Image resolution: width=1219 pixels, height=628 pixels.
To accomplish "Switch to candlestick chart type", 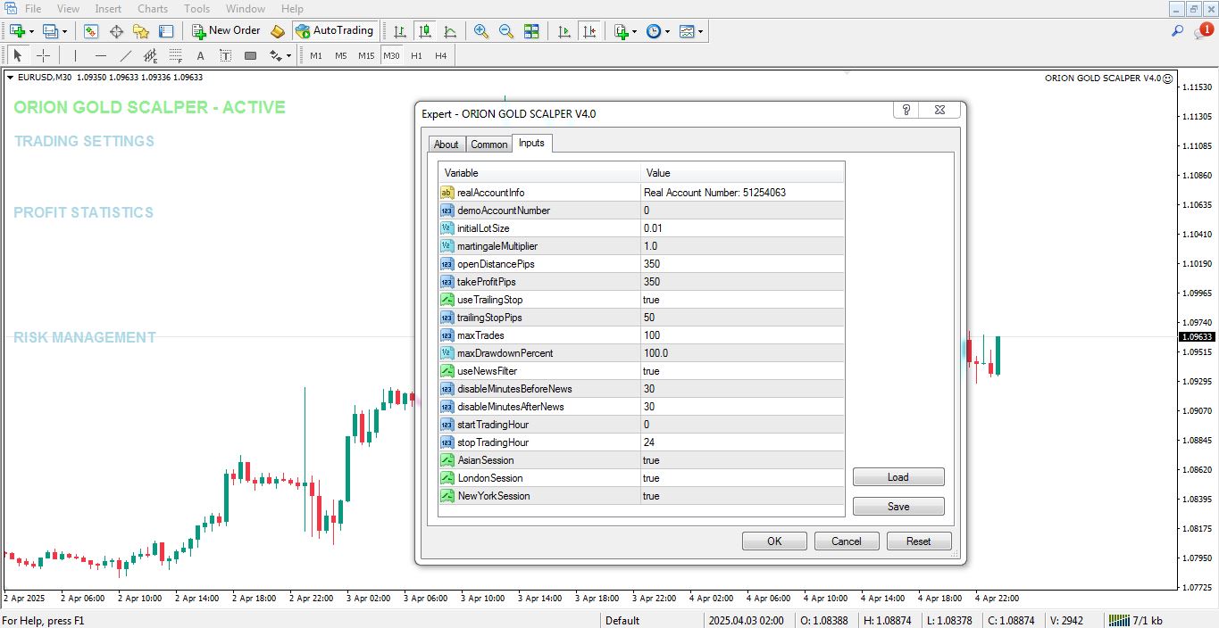I will 425,31.
